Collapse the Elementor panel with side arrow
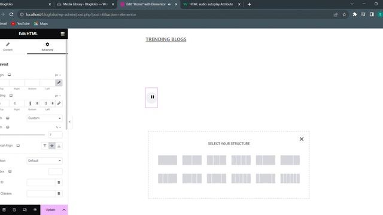The image size is (383, 215). pos(69,122)
